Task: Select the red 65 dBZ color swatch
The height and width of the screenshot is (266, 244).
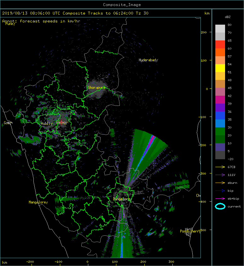Action: point(220,45)
